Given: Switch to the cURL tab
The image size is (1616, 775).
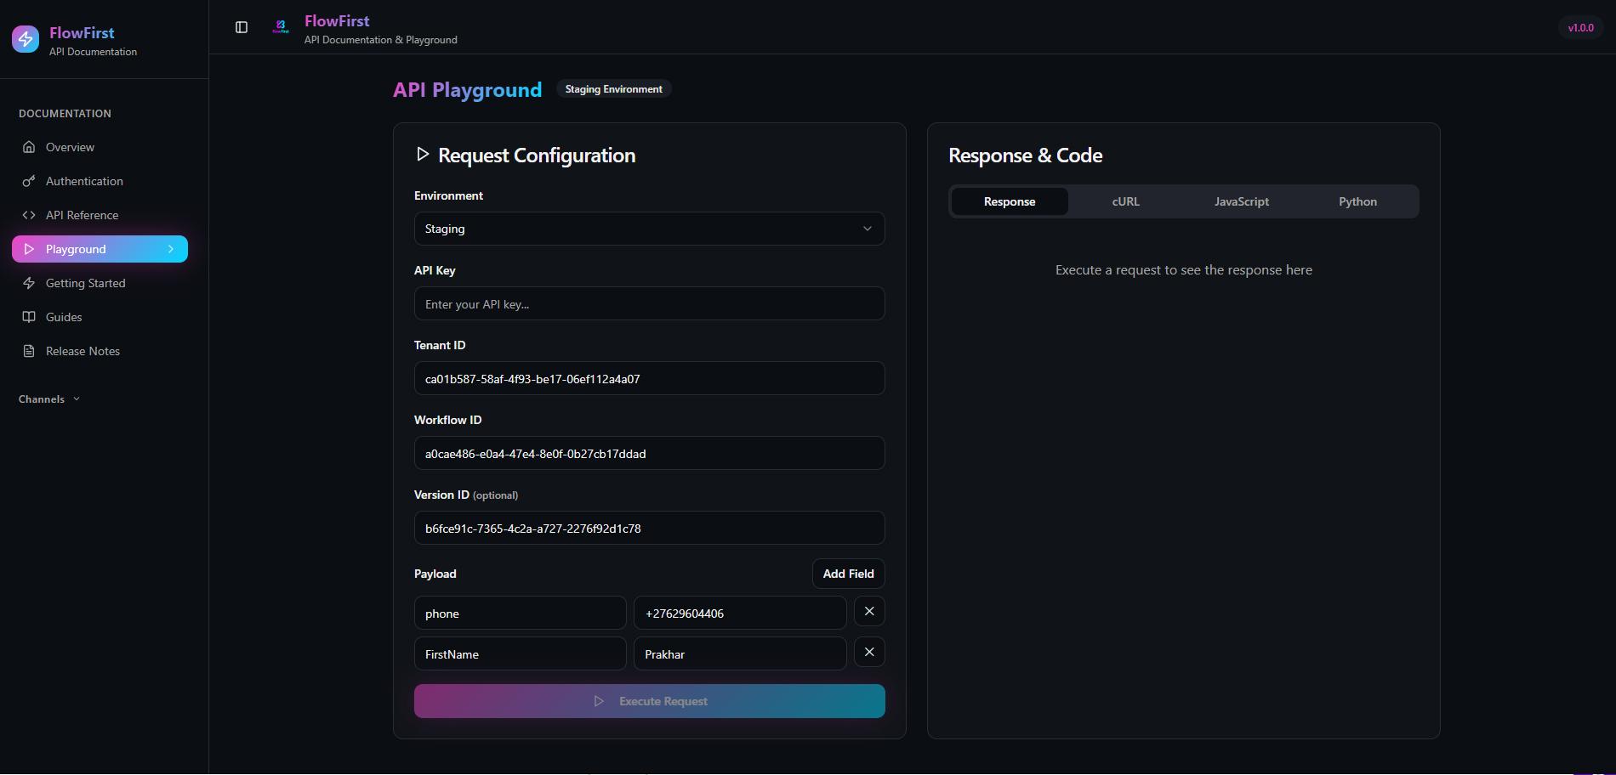Looking at the screenshot, I should click(1124, 201).
